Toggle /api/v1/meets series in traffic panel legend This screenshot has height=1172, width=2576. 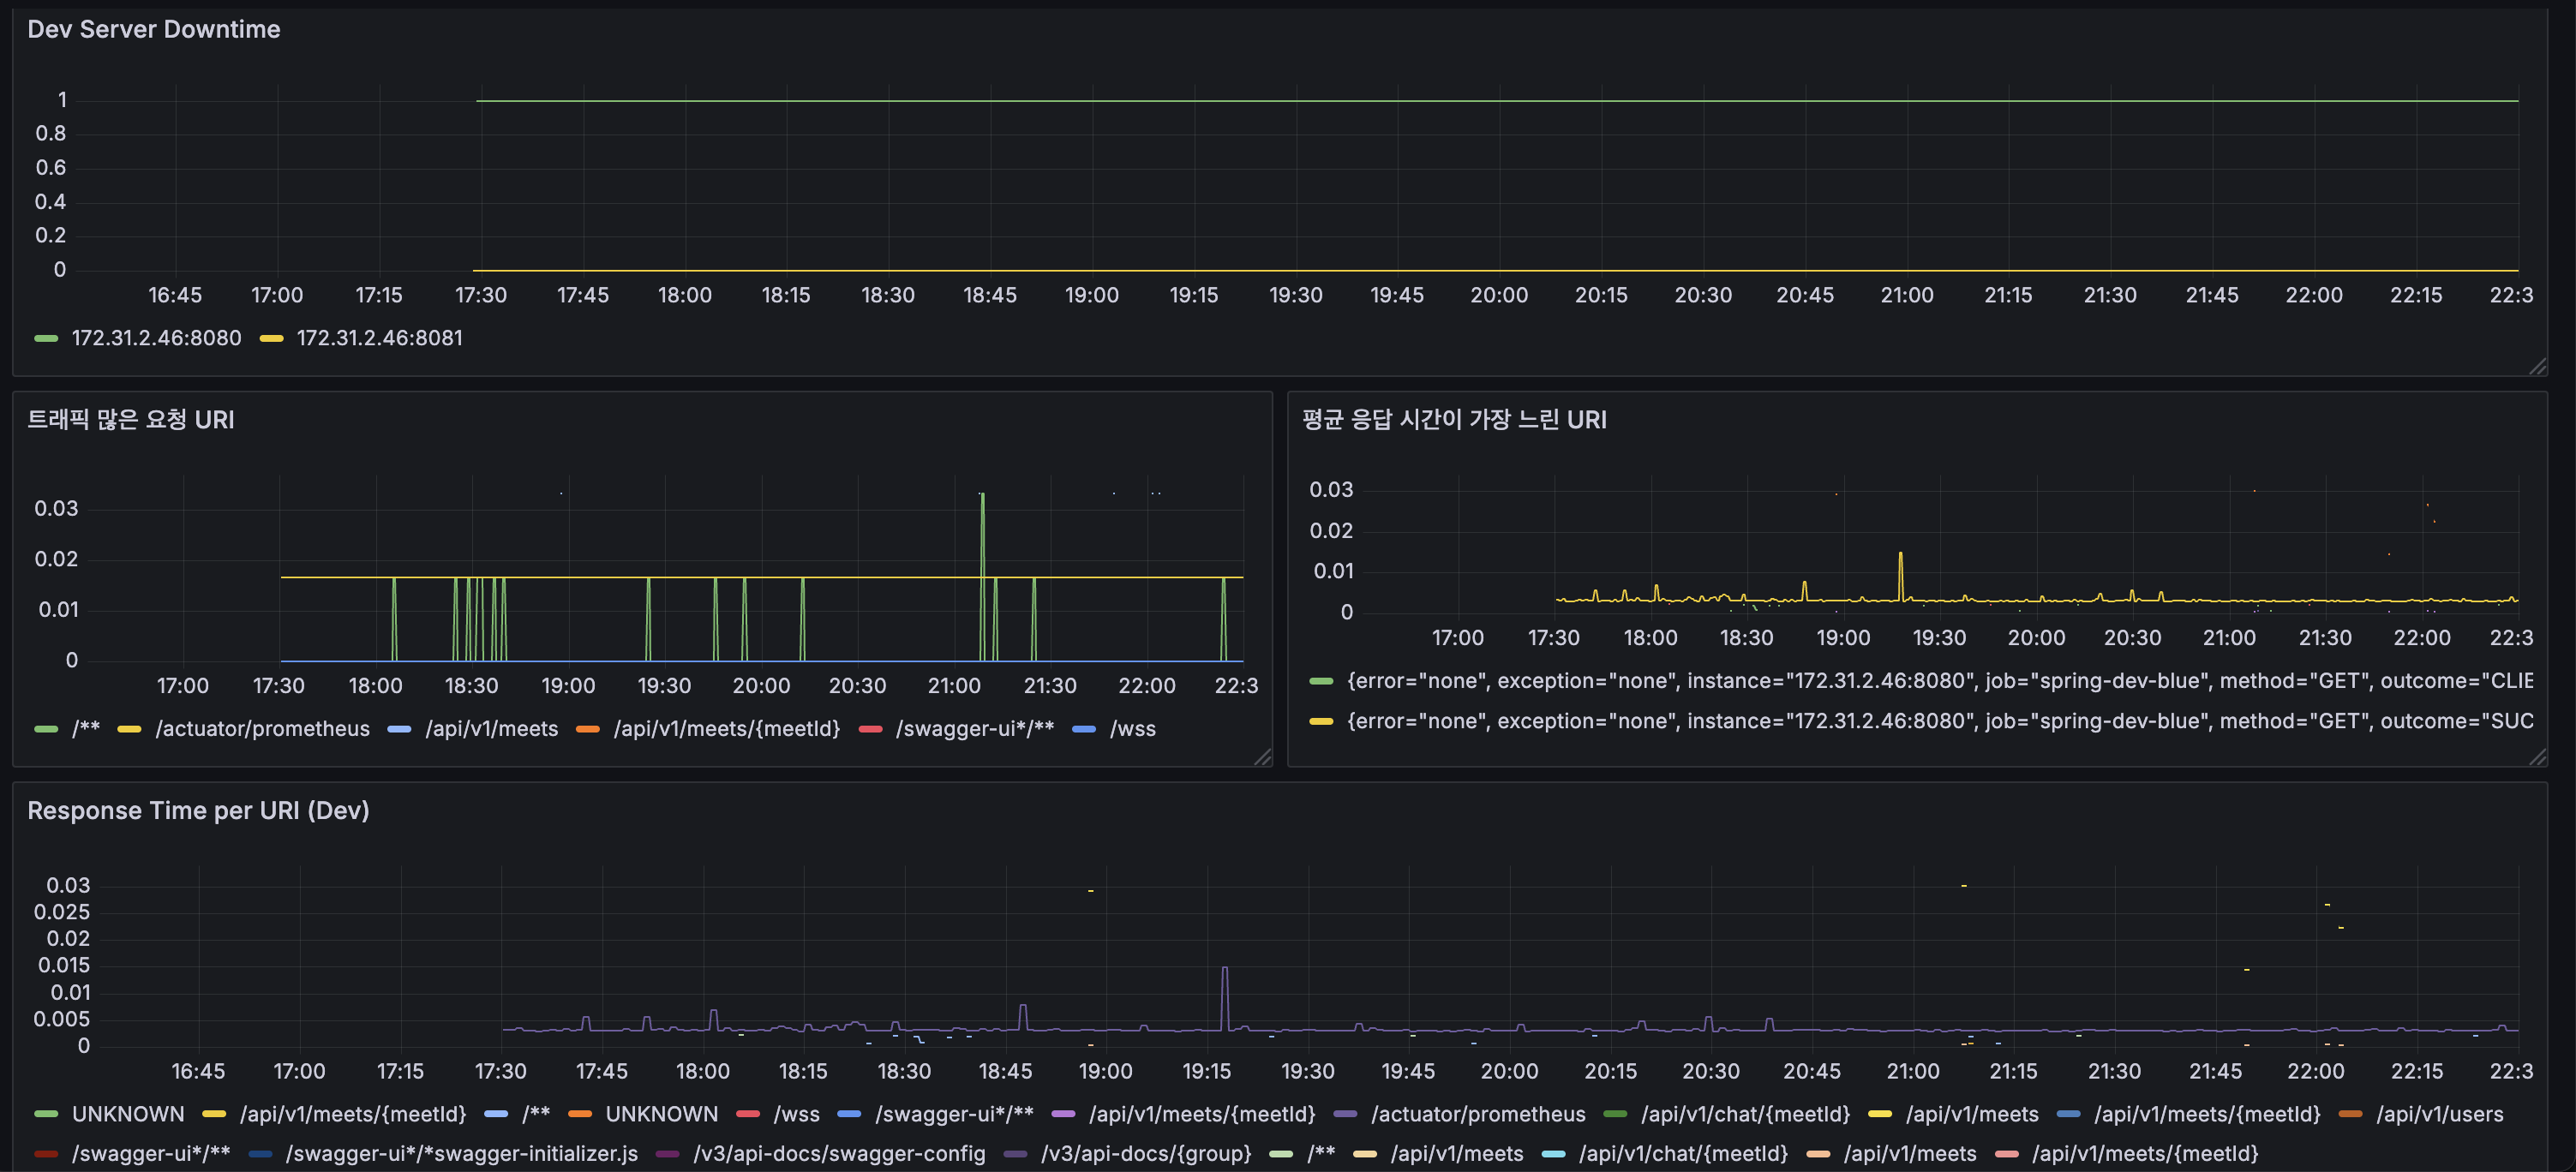[x=491, y=729]
